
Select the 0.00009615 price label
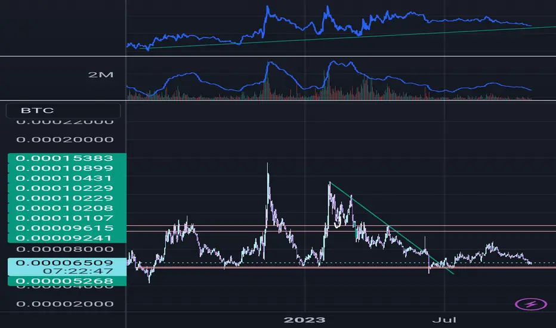[67, 228]
